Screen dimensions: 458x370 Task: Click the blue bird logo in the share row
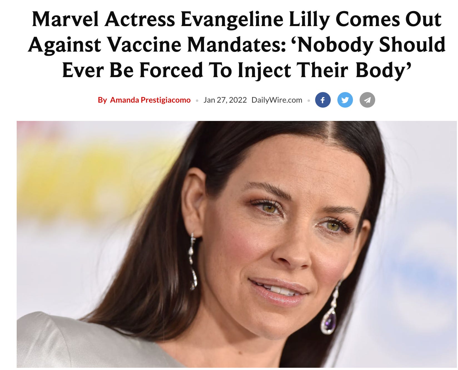coord(345,100)
